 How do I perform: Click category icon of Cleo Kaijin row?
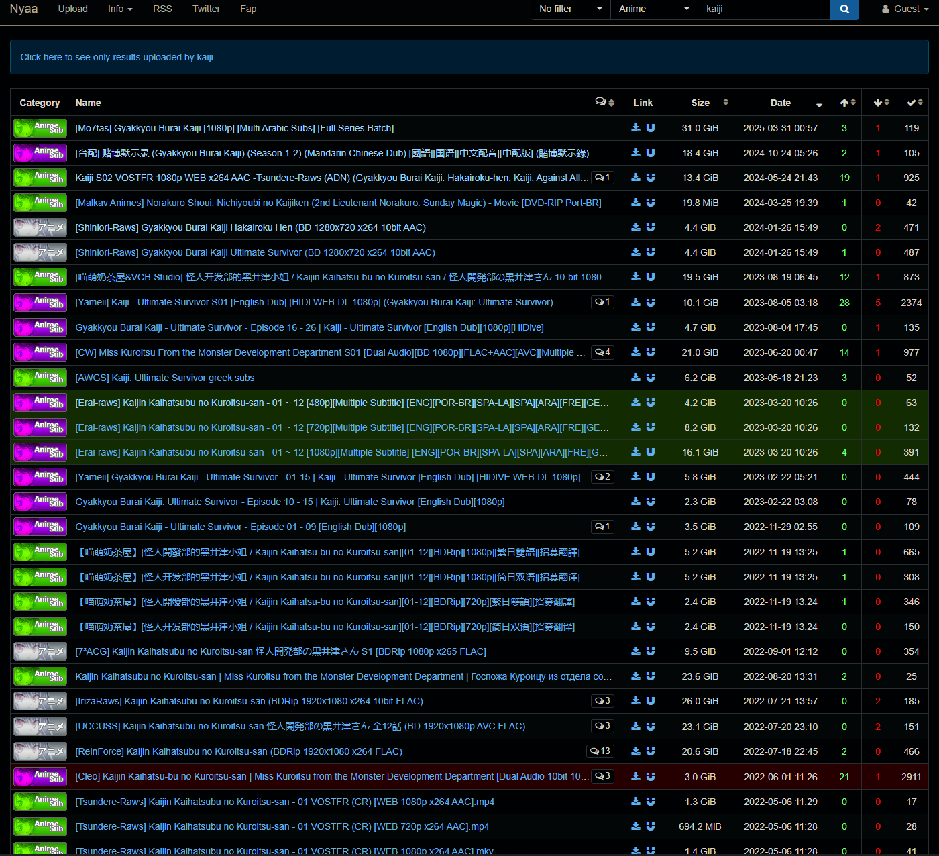point(40,777)
